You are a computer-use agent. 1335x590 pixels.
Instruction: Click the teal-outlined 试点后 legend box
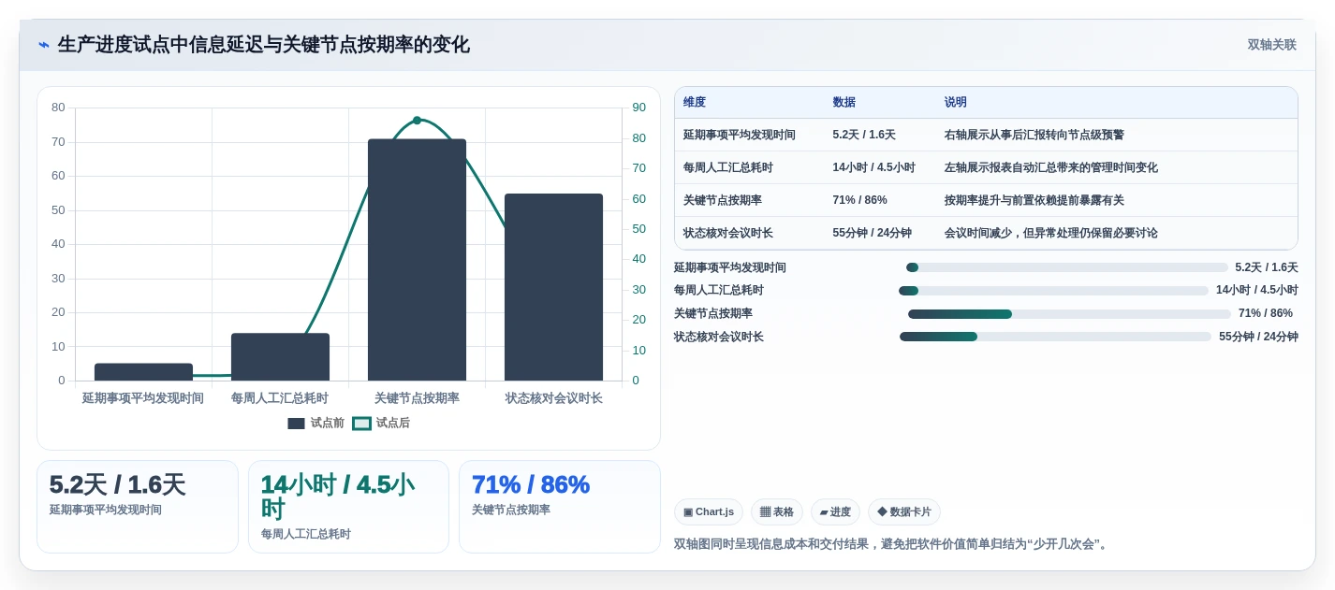361,424
